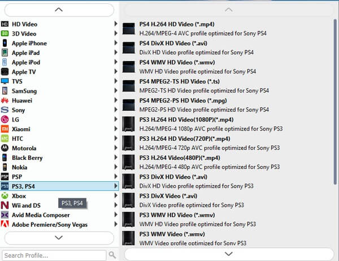This screenshot has height=261, width=339.
Task: Select the HTC category label
Action: pos(18,138)
